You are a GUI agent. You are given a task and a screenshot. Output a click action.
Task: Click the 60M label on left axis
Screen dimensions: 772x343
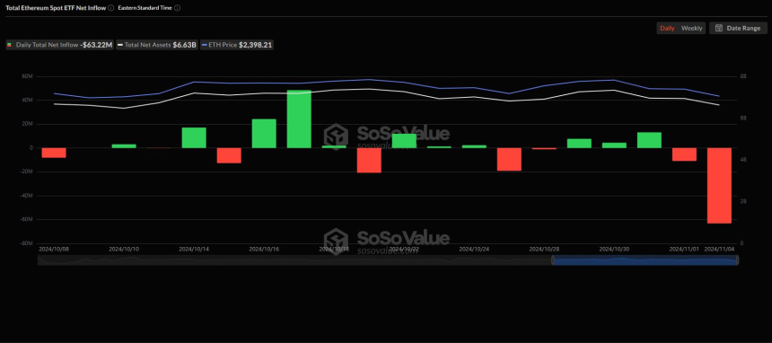point(28,77)
